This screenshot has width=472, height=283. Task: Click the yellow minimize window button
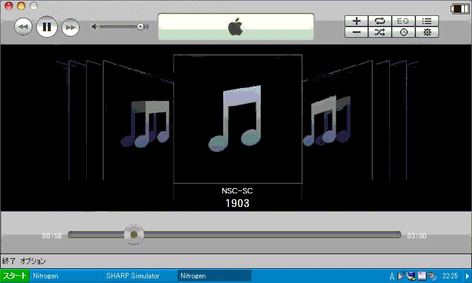pos(21,6)
